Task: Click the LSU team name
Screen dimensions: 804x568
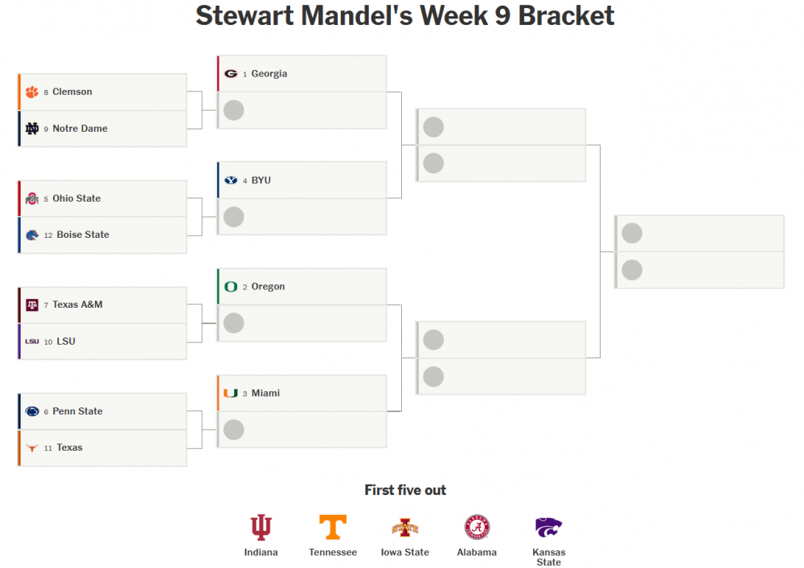Action: [x=66, y=341]
